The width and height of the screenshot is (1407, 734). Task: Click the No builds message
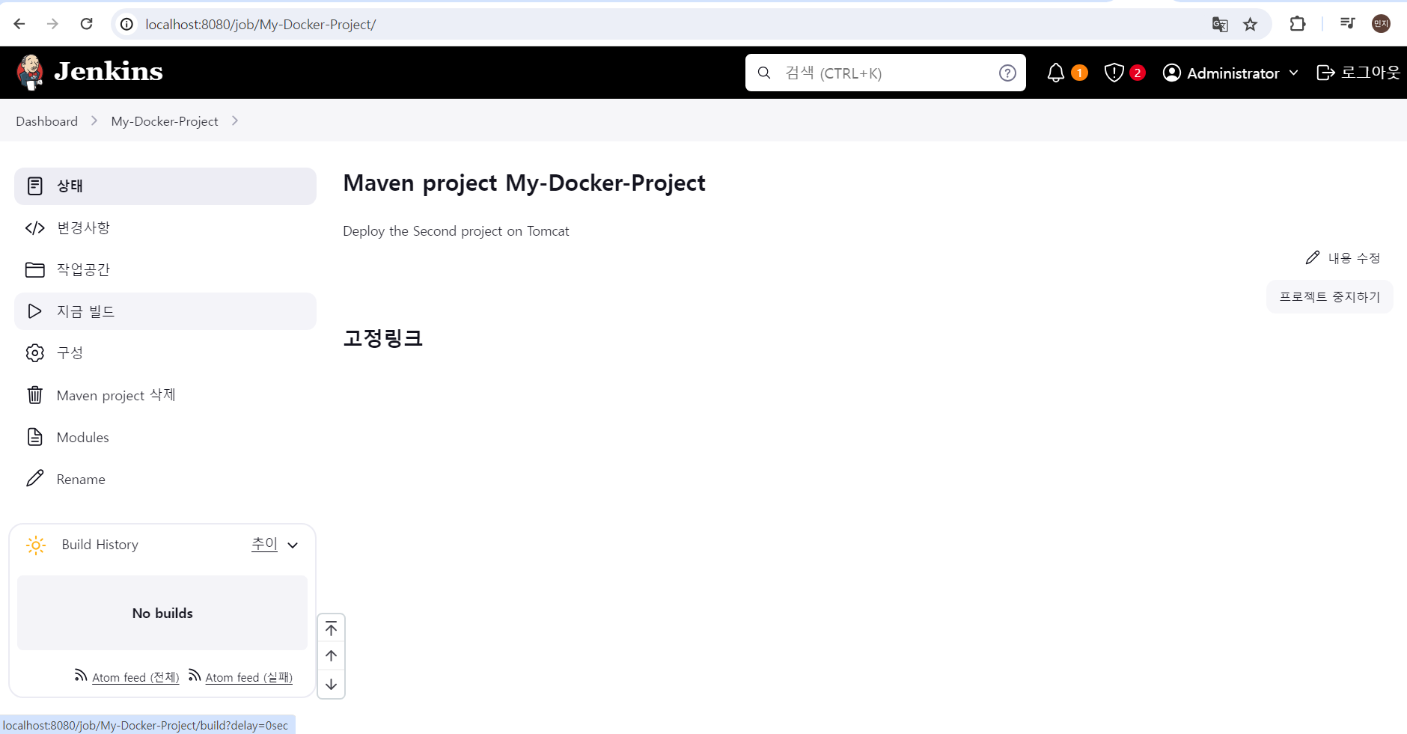pyautogui.click(x=162, y=613)
